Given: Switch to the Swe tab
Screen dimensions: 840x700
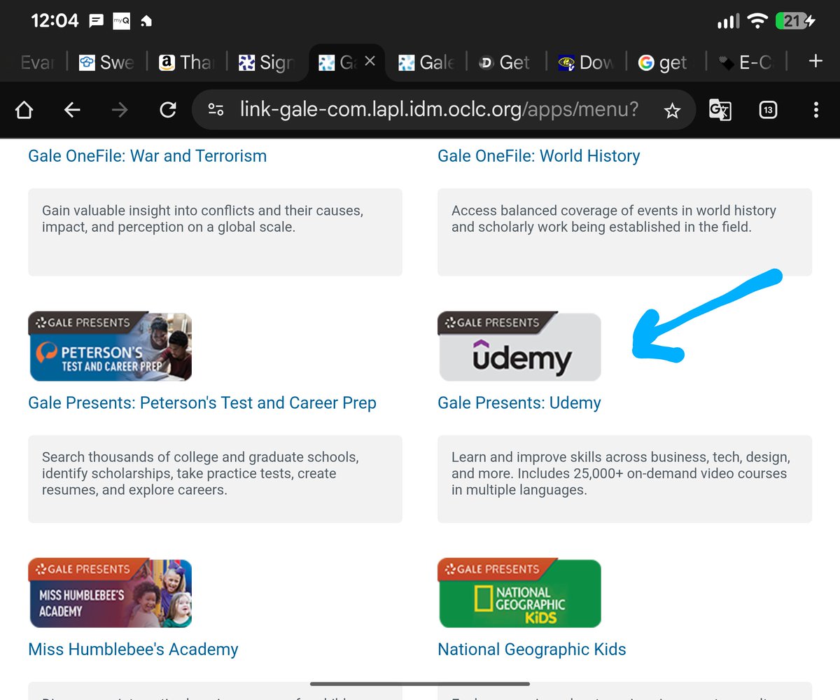Looking at the screenshot, I should click(106, 62).
